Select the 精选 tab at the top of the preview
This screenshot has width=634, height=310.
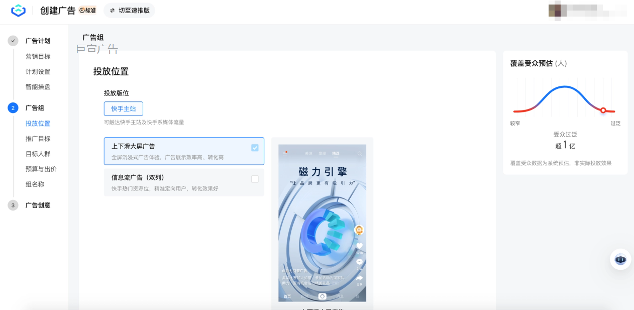[x=336, y=153]
